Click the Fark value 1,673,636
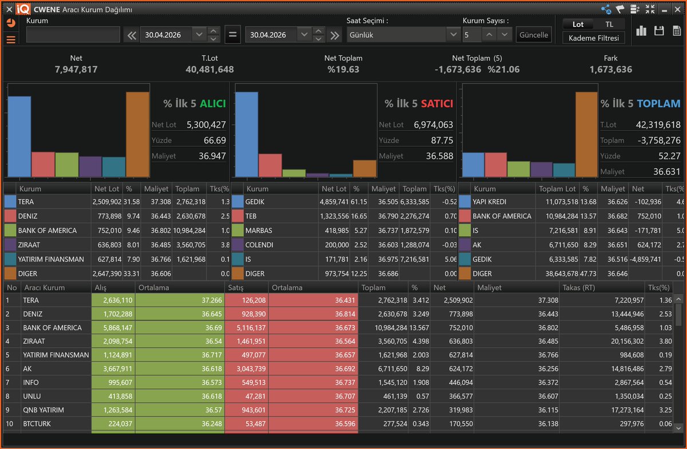Image resolution: width=687 pixels, height=449 pixels. [x=611, y=69]
